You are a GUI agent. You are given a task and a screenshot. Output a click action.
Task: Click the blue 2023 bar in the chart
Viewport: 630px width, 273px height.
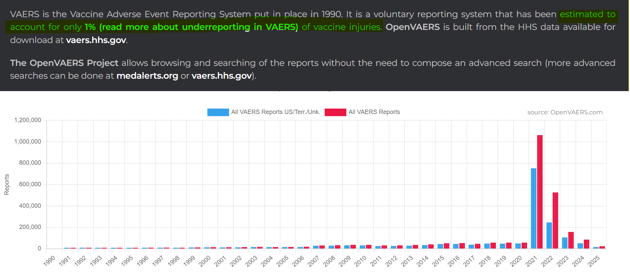point(565,243)
